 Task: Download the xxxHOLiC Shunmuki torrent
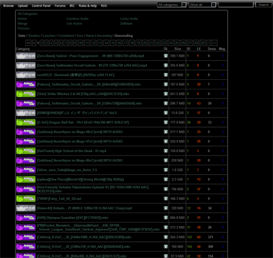166,75
